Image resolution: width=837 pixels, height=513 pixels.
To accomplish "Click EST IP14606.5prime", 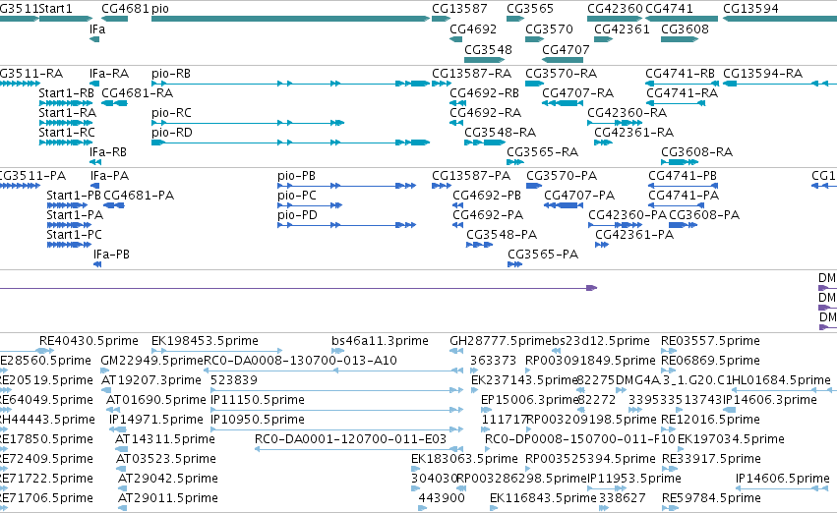I will tap(784, 487).
